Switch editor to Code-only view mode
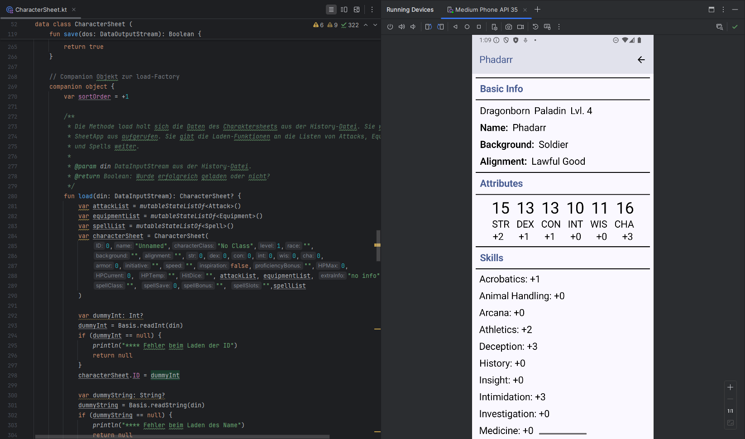This screenshot has height=439, width=745. [331, 10]
